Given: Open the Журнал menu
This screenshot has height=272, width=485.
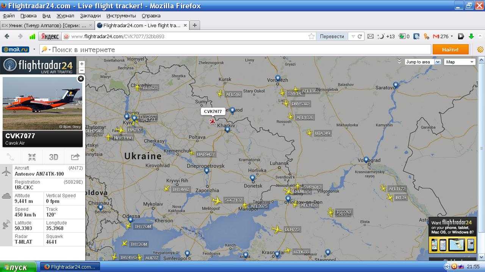Looking at the screenshot, I should pyautogui.click(x=66, y=15).
